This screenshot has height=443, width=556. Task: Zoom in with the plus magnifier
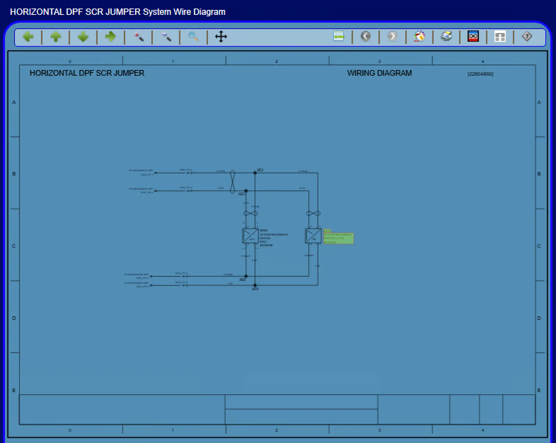coord(138,36)
